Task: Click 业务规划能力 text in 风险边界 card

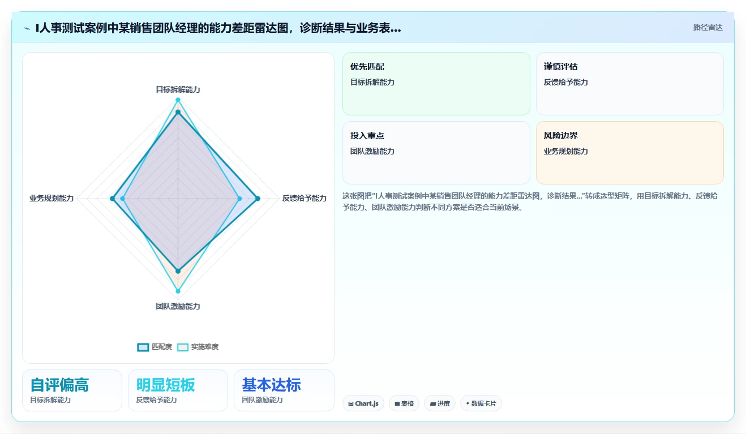Action: click(x=566, y=151)
